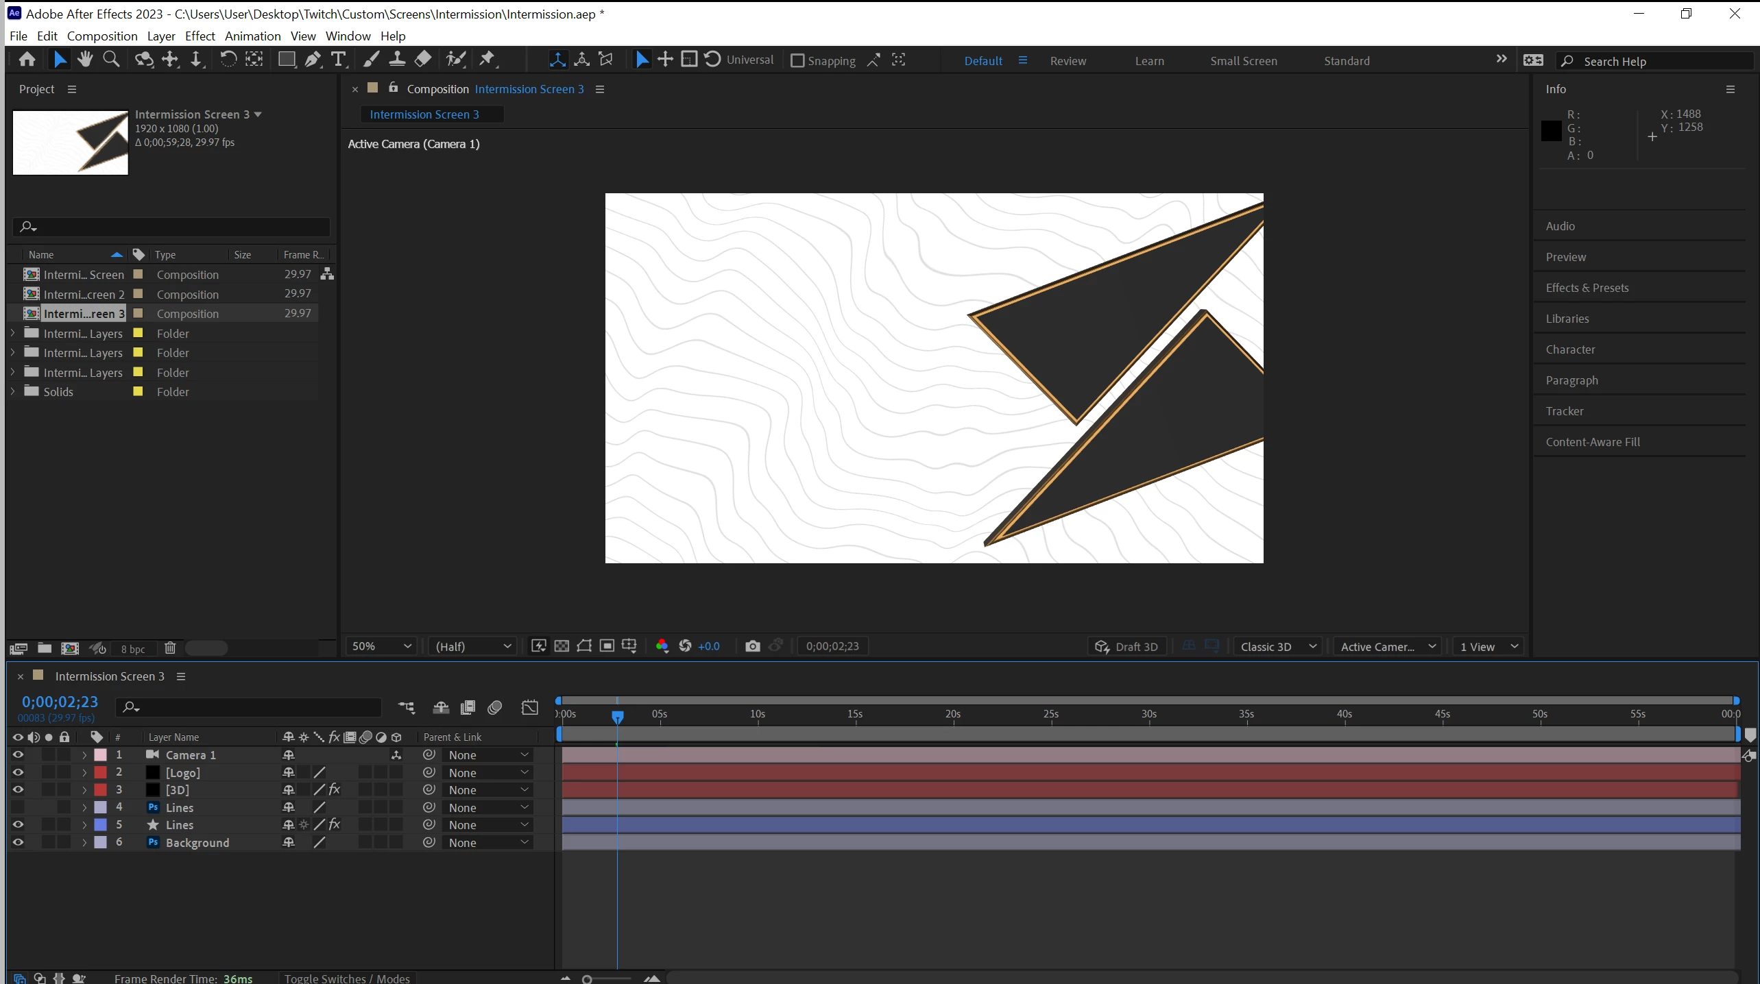Toggle the Draft 3D button

1126,647
